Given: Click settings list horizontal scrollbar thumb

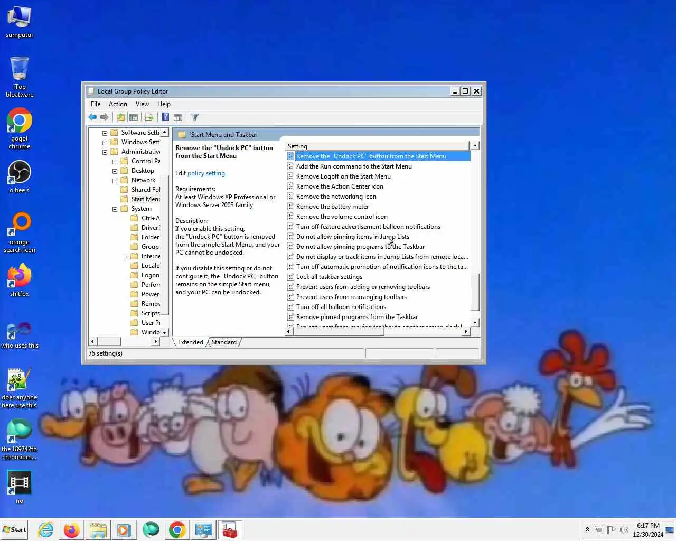Looking at the screenshot, I should [338, 332].
